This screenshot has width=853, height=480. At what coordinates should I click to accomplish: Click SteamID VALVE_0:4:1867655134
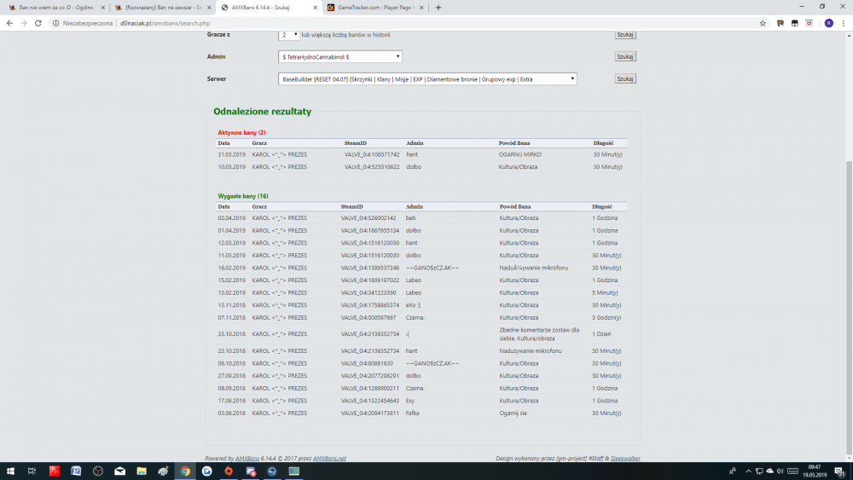[x=370, y=230]
